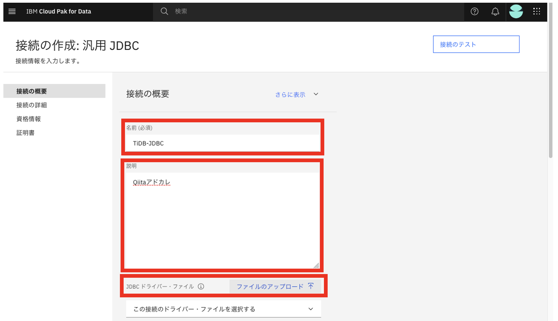Image resolution: width=558 pixels, height=321 pixels.
Task: Open the この接続のドライバー・ファイルを選択する dropdown
Action: point(223,308)
